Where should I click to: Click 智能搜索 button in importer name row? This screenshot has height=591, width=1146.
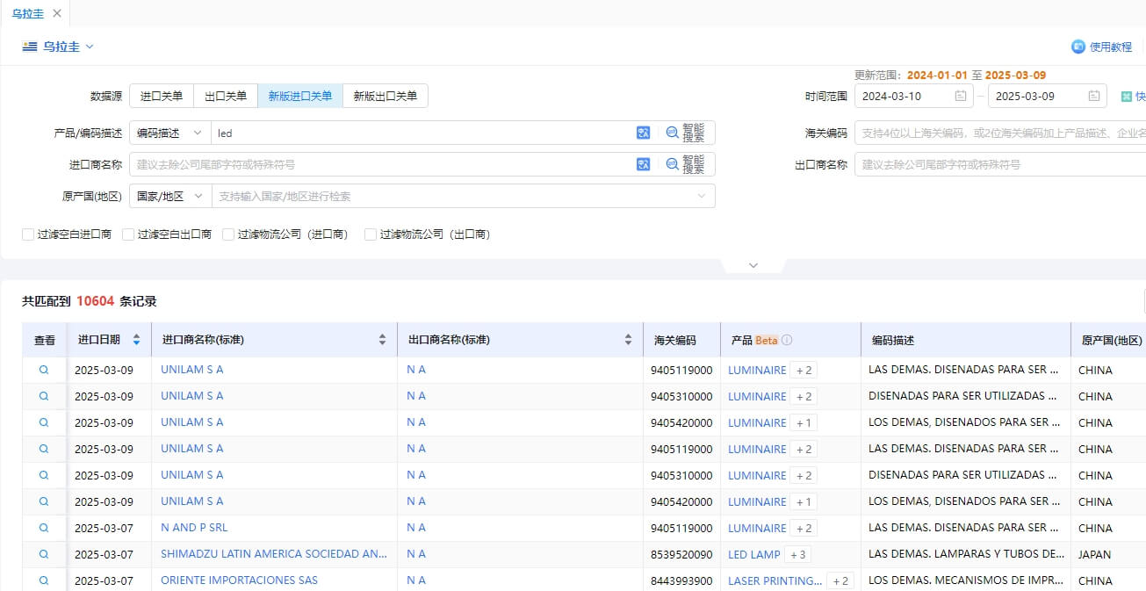coord(686,164)
